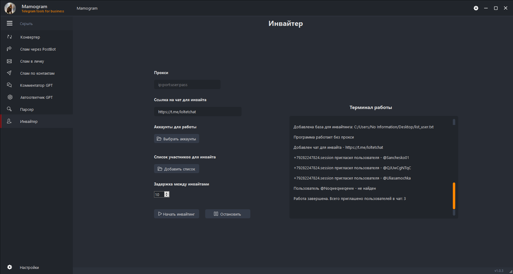The width and height of the screenshot is (513, 274).
Task: Go to Настройки at the sidebar bottom
Action: pos(29,267)
